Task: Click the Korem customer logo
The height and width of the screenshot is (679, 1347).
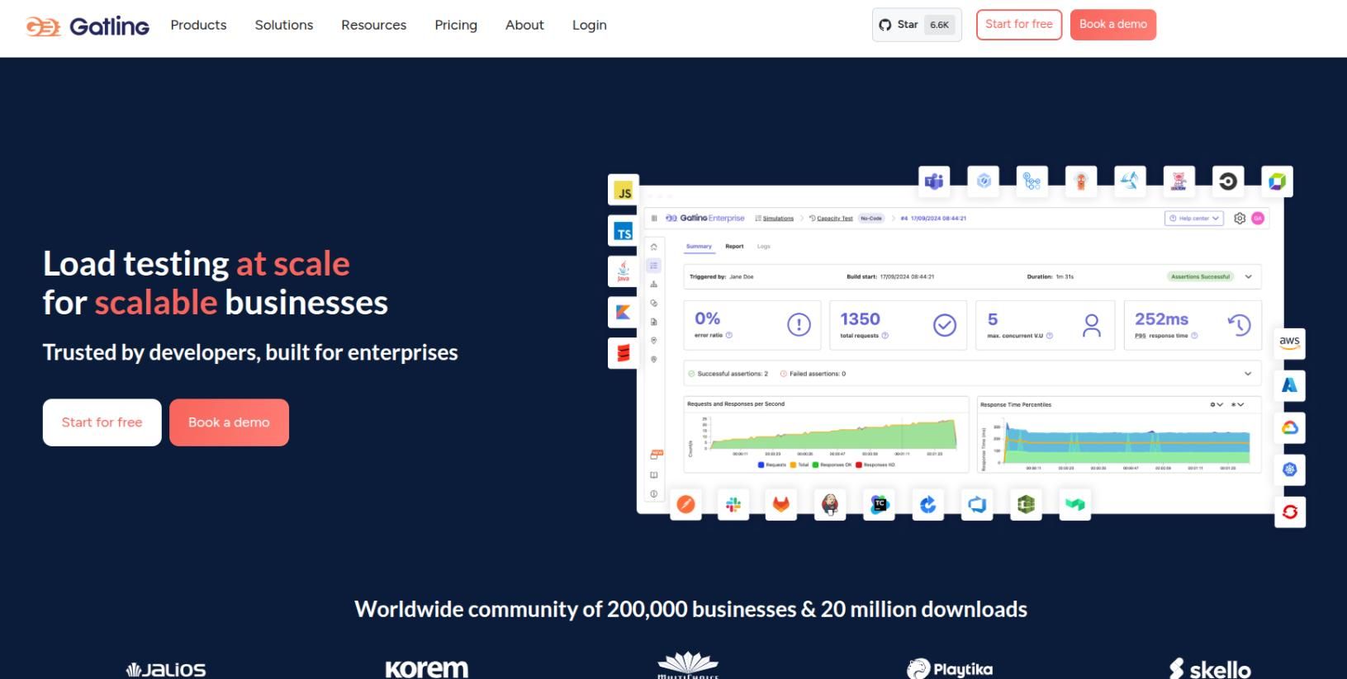Action: [x=427, y=668]
